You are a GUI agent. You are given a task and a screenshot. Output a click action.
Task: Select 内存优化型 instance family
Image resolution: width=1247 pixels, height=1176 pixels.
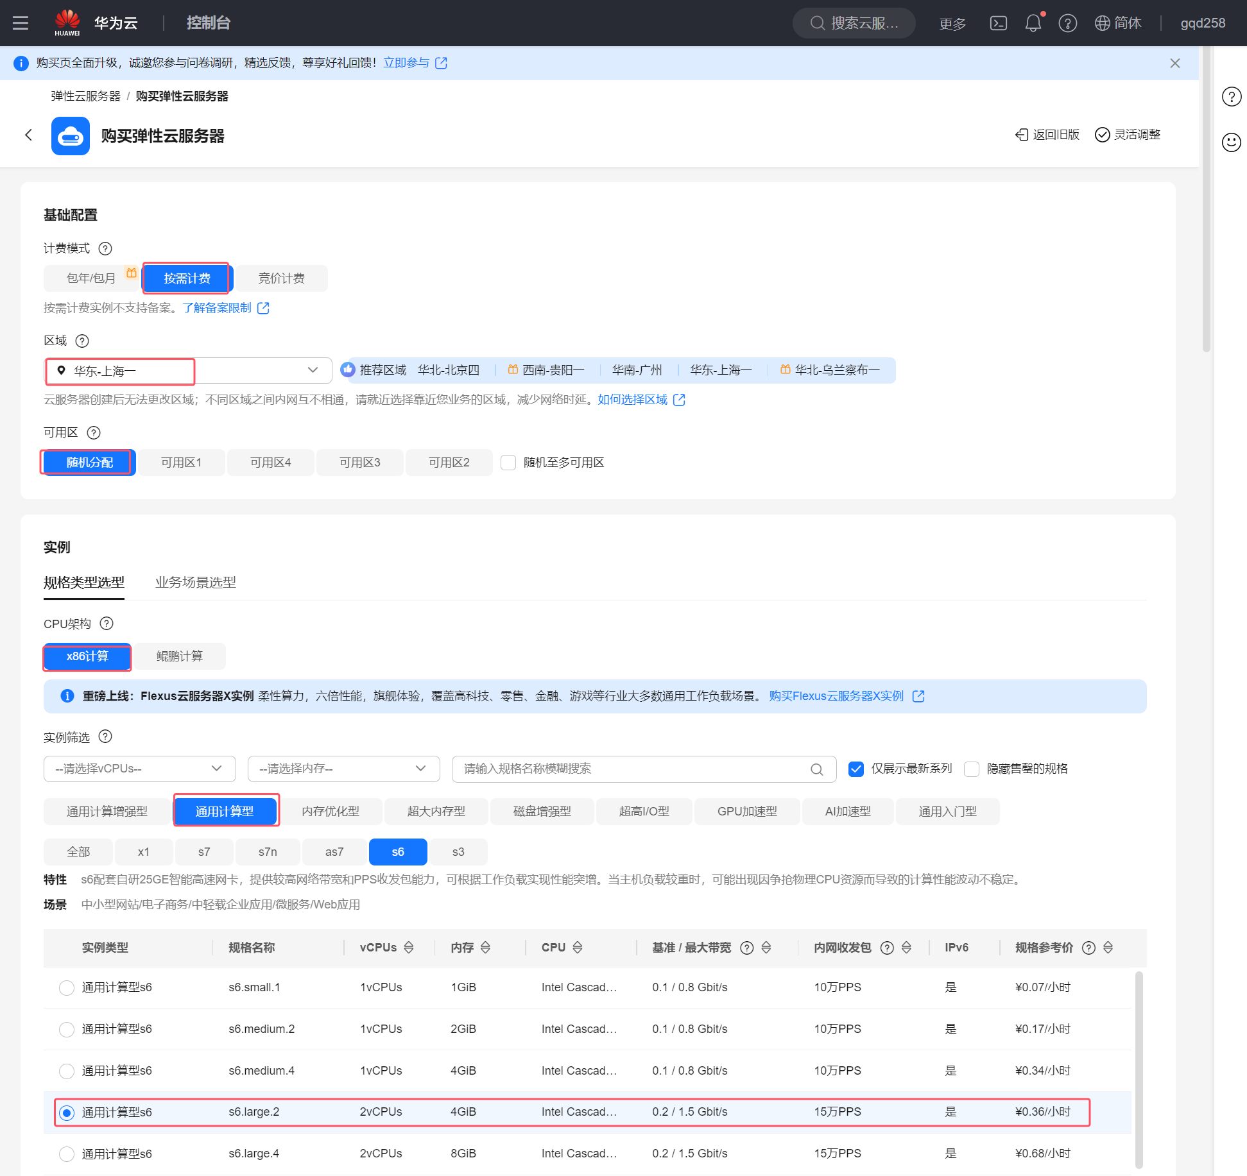click(x=331, y=812)
